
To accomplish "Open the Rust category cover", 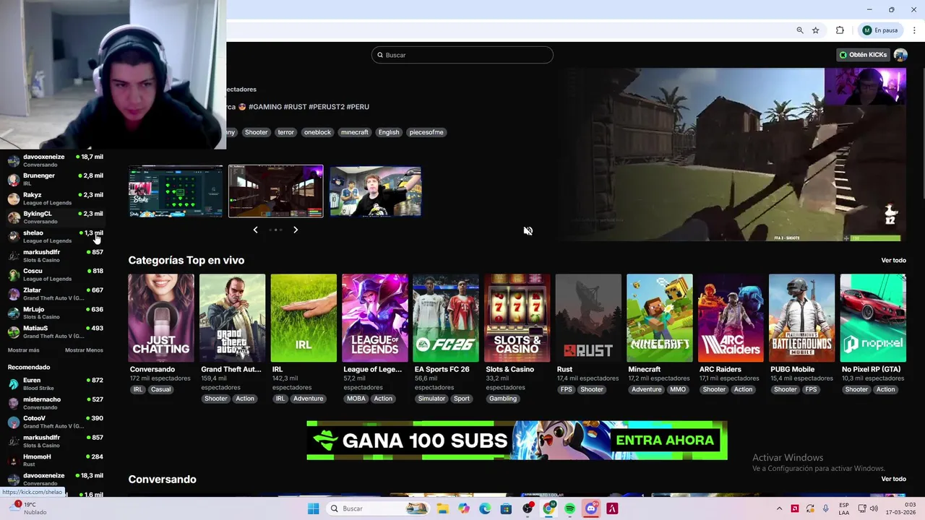I will (588, 318).
